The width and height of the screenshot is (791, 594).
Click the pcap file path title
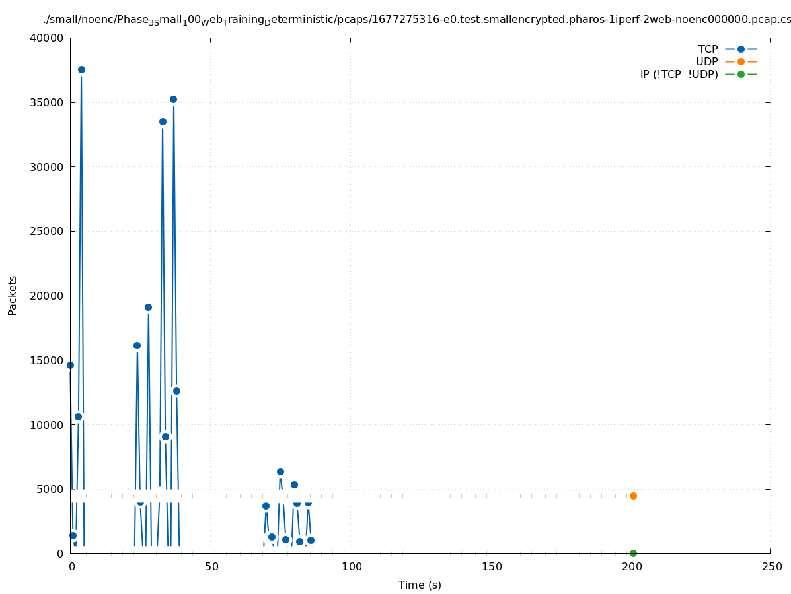pos(416,20)
